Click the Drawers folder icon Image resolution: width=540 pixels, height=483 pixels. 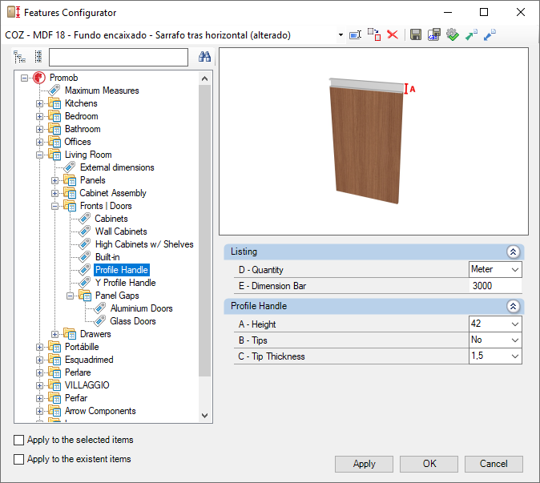(70, 334)
